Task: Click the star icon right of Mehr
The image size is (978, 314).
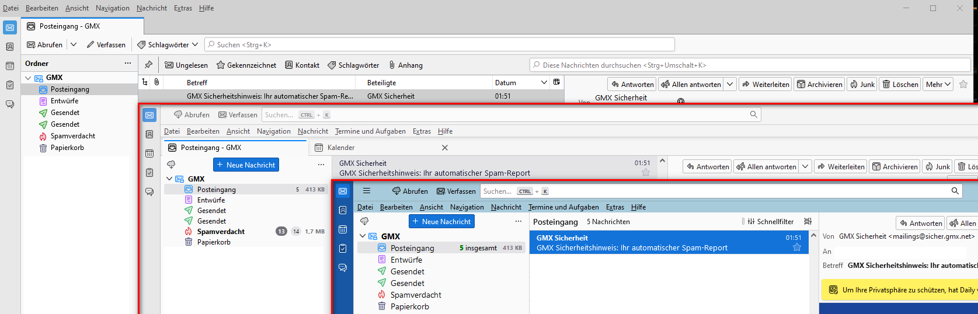Action: (963, 84)
